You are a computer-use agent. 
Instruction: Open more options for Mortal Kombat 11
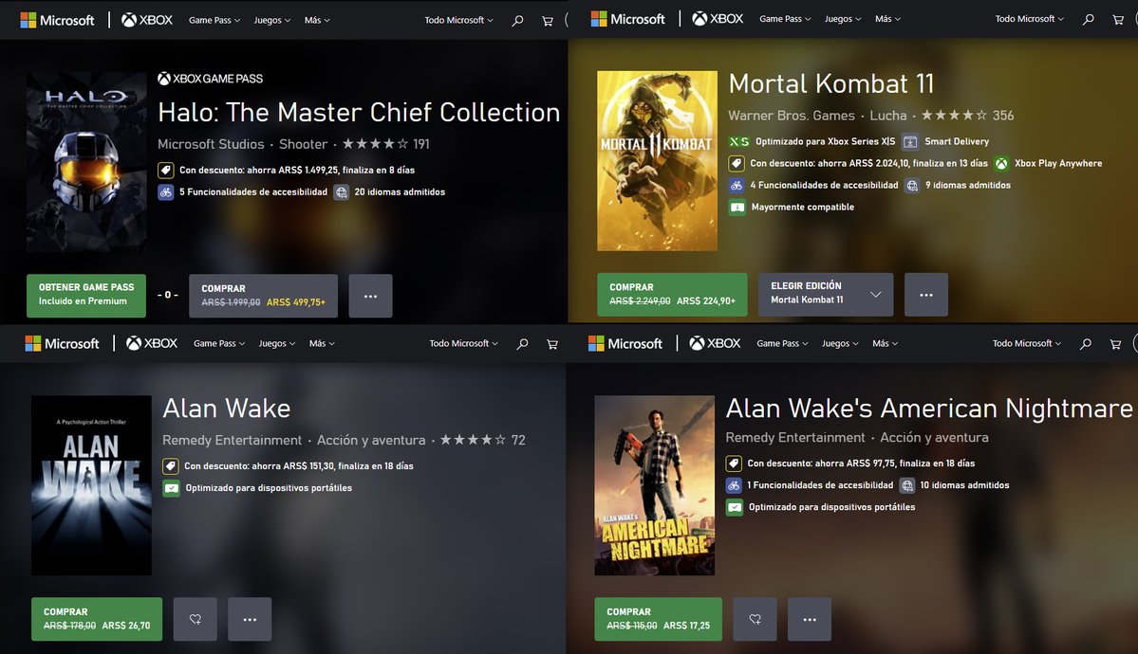pos(926,295)
